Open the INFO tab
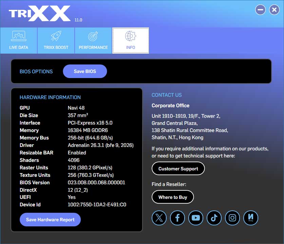This screenshot has height=244, width=284. point(130,40)
